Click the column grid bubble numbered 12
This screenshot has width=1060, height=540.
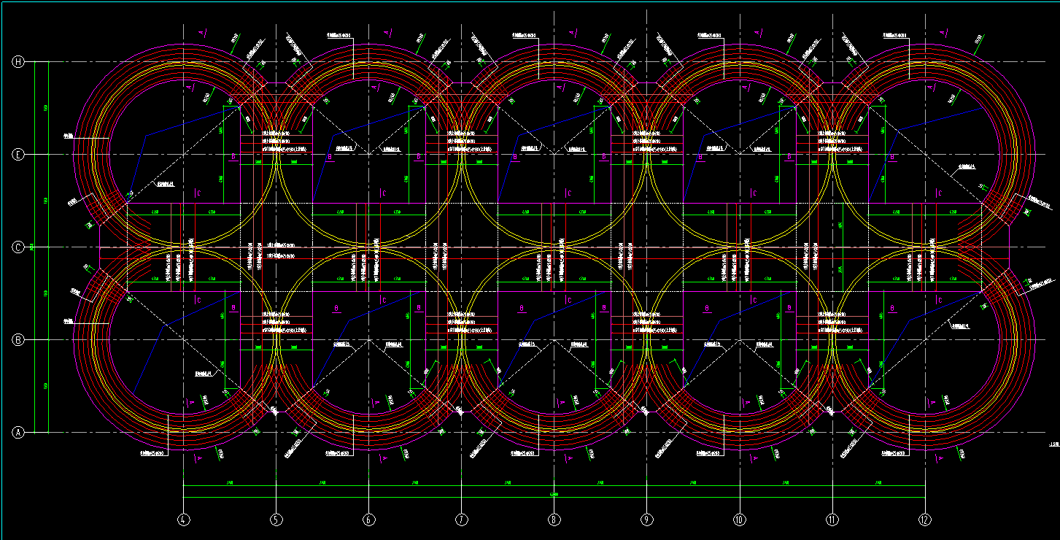click(925, 520)
